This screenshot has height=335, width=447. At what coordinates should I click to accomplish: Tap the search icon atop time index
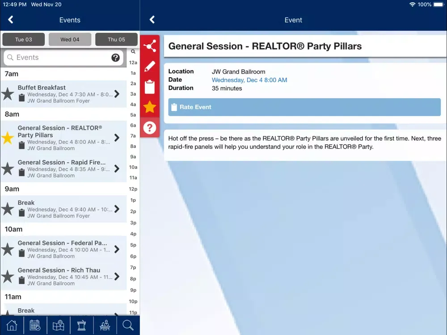click(133, 51)
